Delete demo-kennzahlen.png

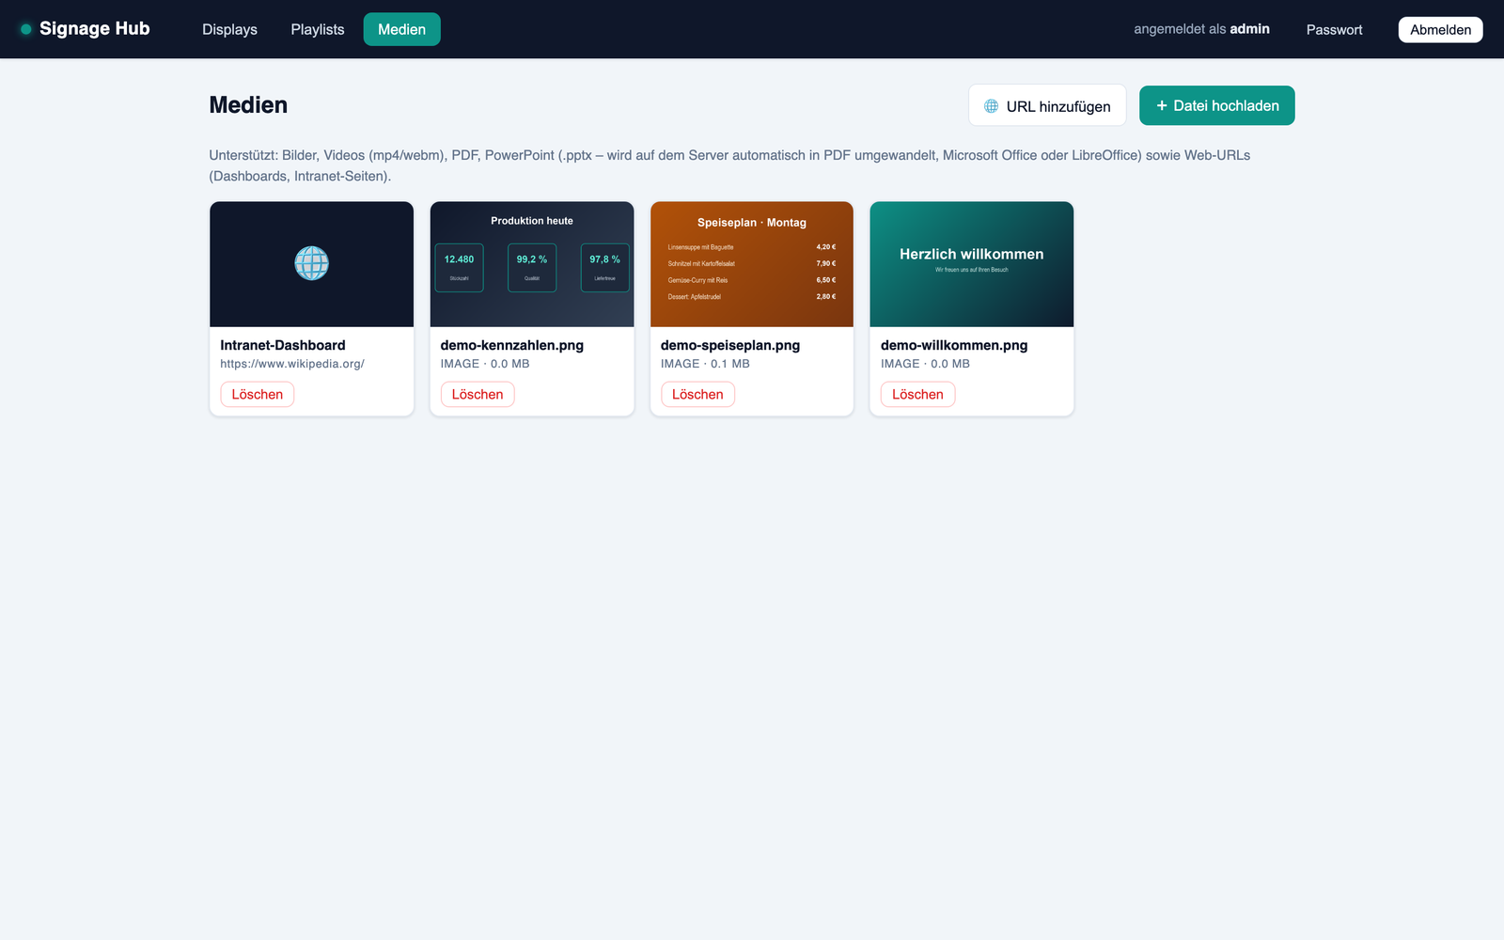478,394
